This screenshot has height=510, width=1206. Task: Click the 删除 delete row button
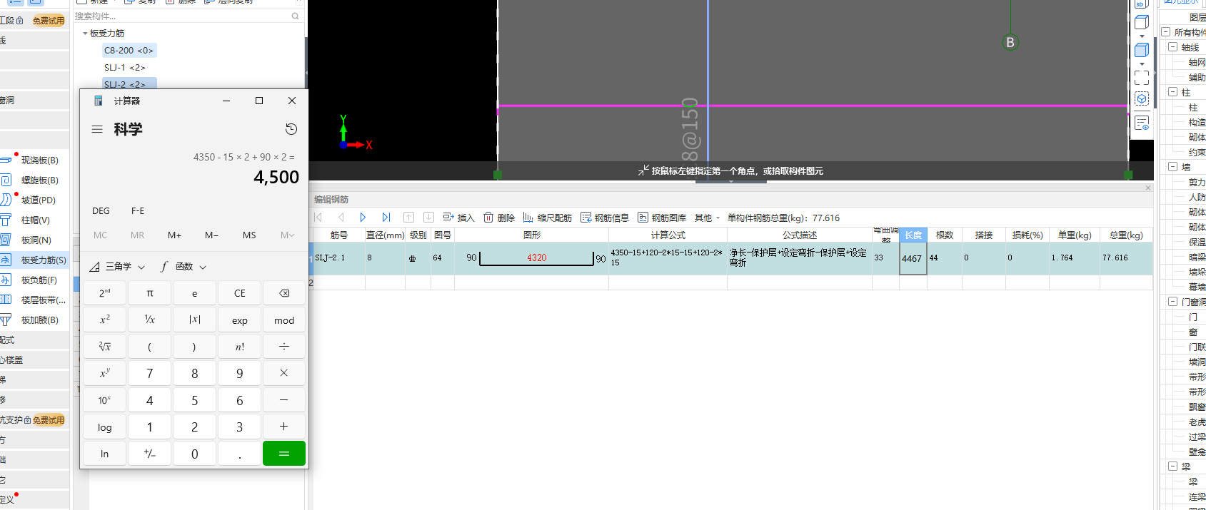click(x=499, y=218)
